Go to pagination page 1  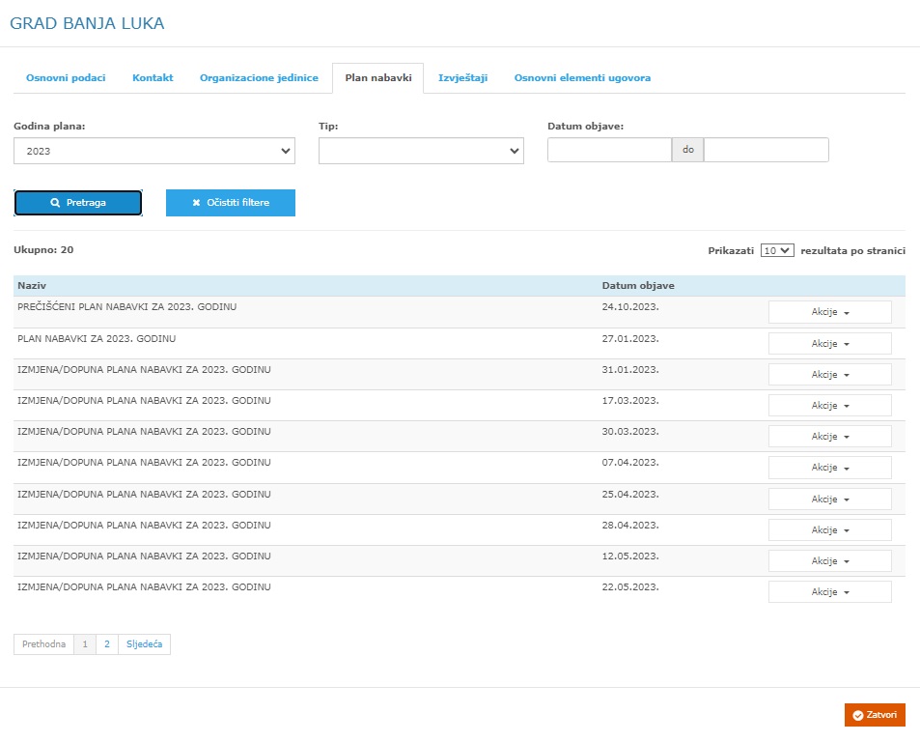pos(85,644)
